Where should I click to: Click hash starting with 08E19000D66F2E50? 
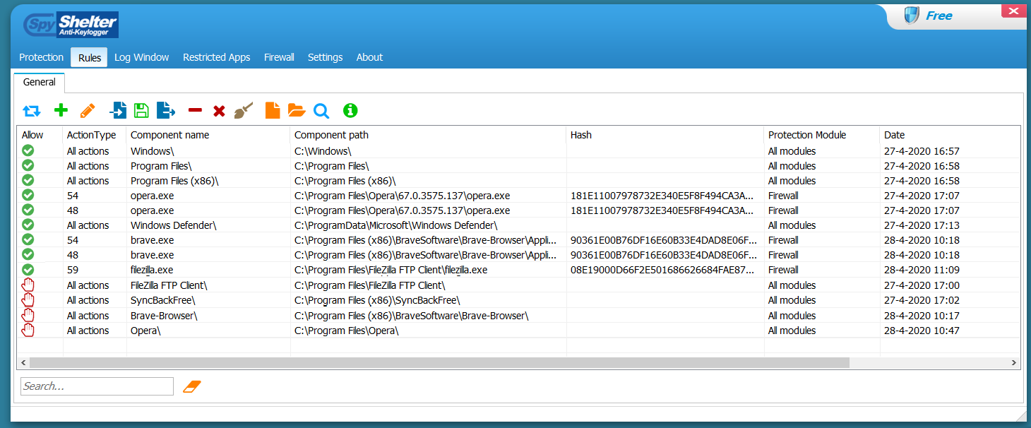[x=663, y=270]
